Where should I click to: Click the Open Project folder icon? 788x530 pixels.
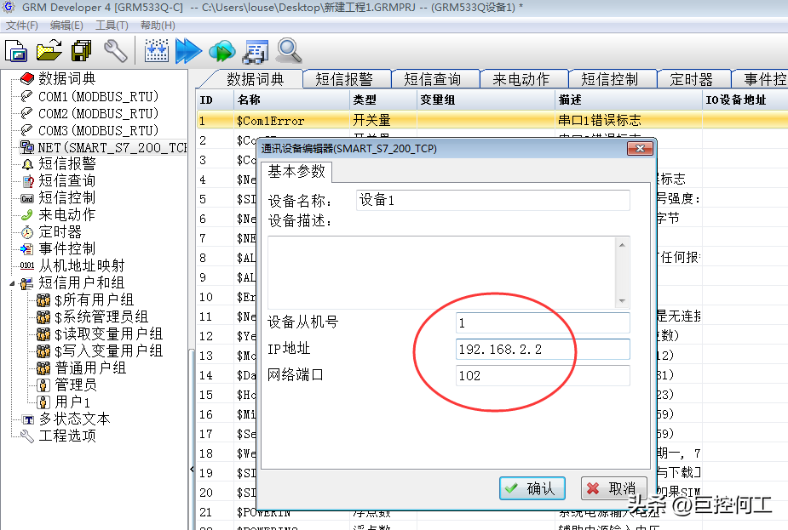click(x=49, y=51)
